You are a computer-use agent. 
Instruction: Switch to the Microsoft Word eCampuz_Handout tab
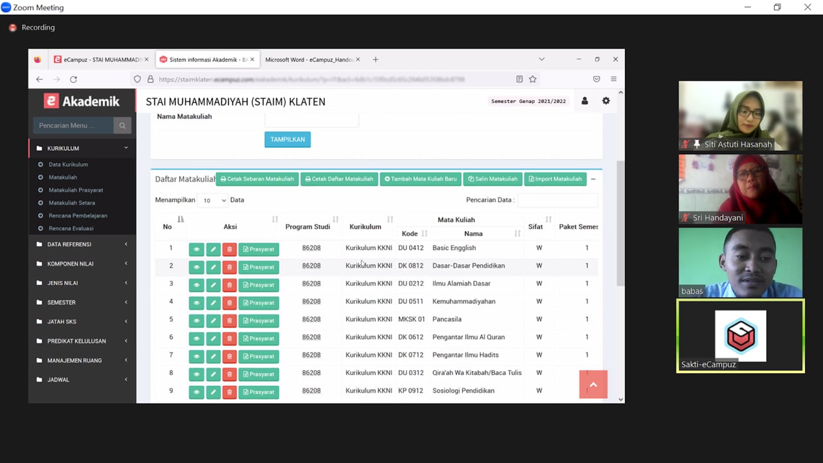[x=312, y=59]
